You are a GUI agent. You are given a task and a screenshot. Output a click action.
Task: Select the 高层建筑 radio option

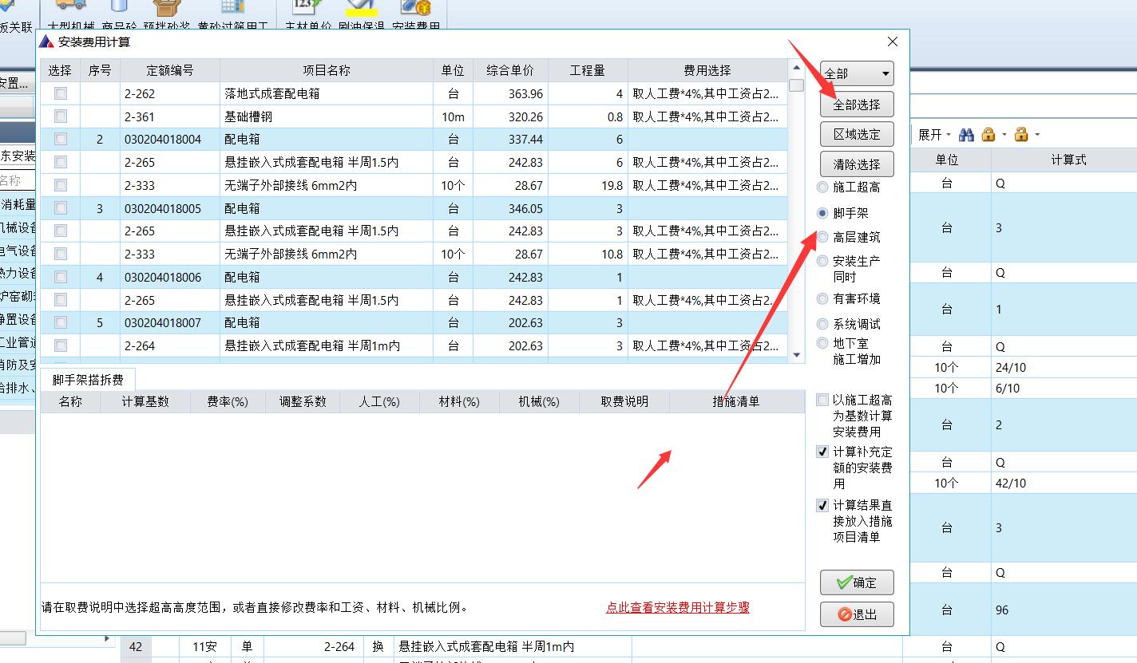(822, 237)
